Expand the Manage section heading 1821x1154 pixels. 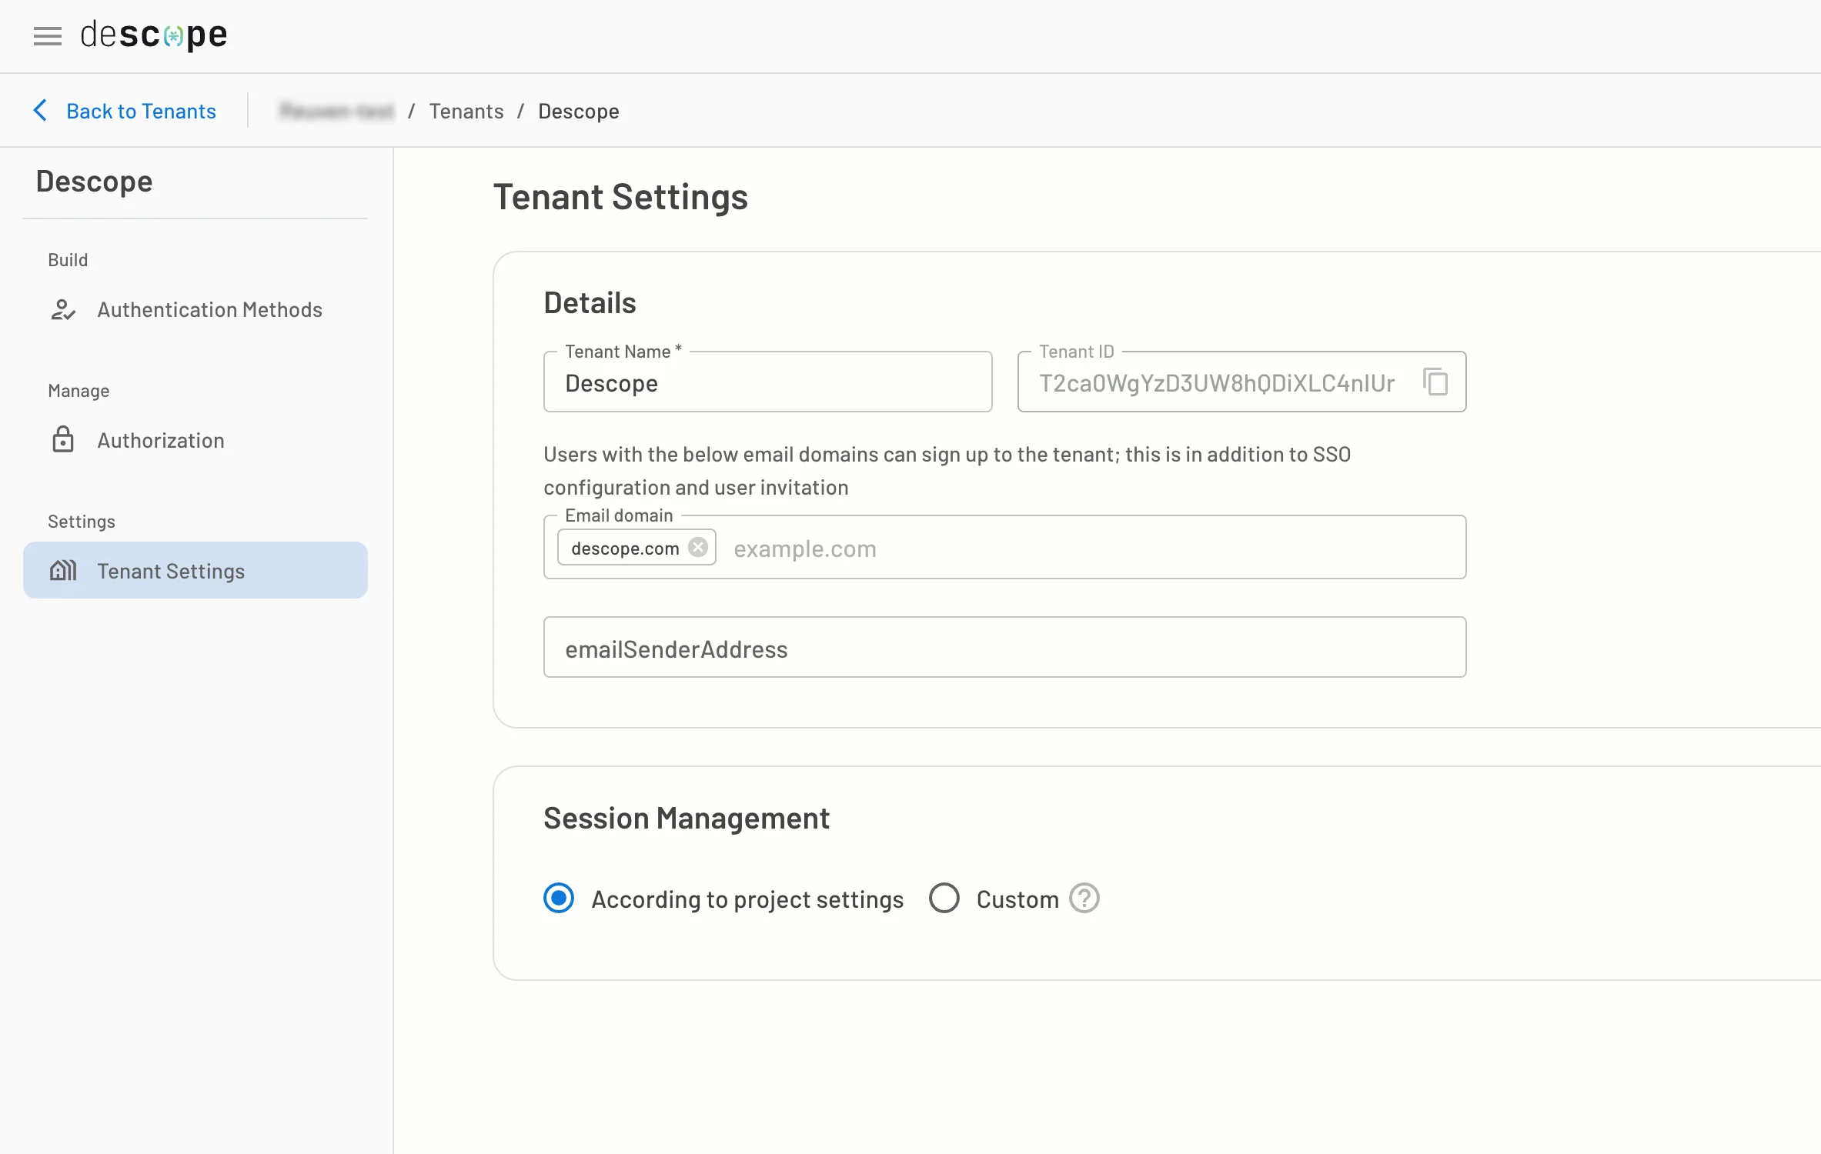(78, 390)
